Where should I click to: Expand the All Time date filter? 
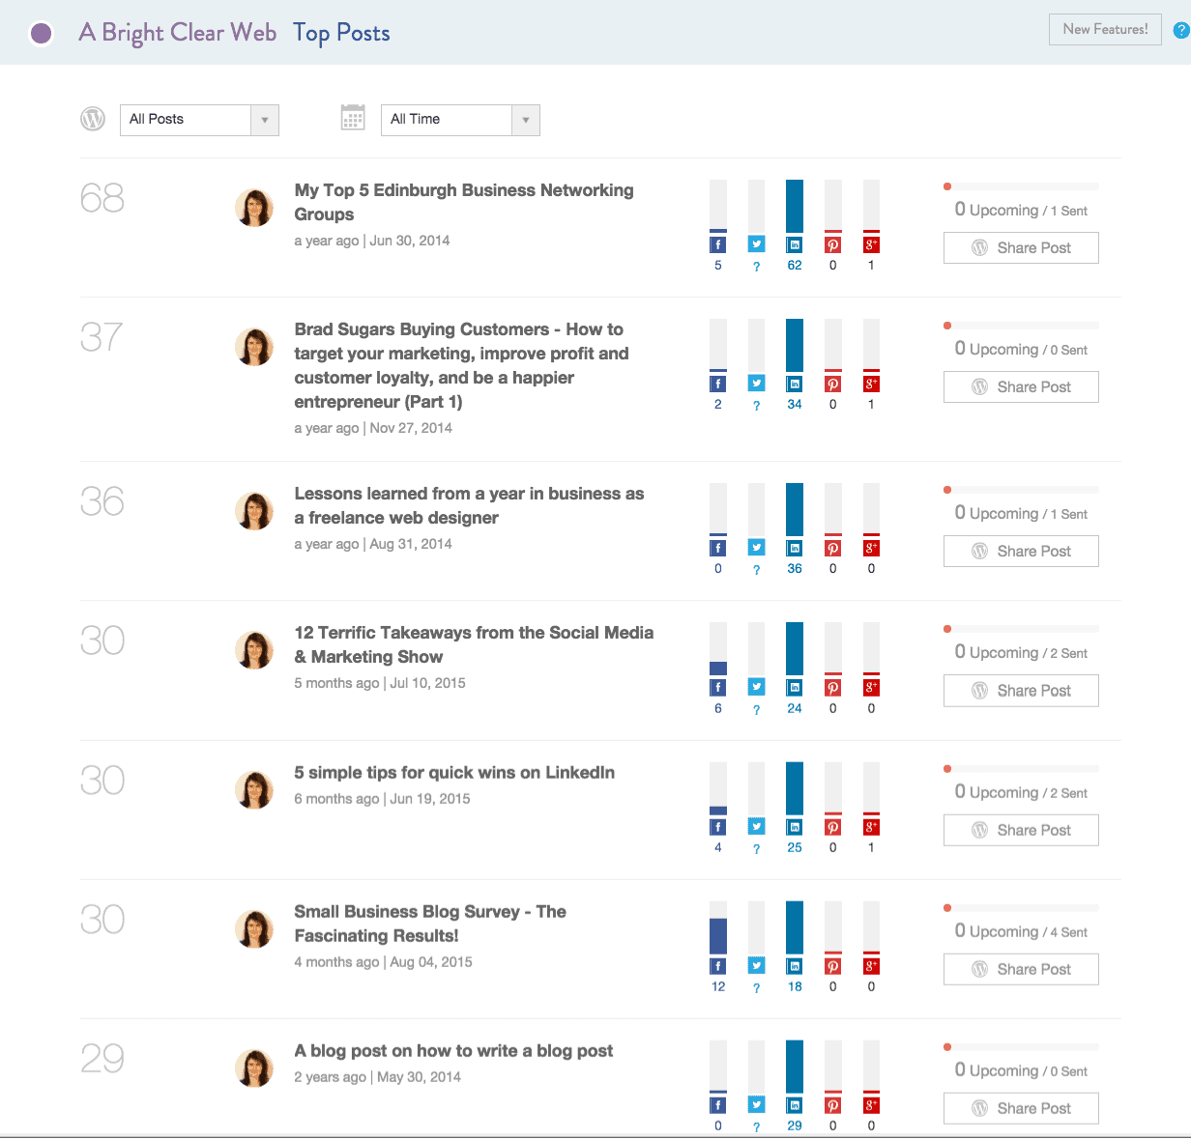460,120
